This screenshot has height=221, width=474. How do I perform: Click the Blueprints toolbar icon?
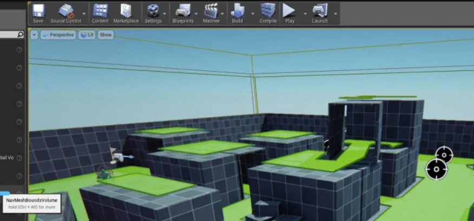click(x=182, y=14)
